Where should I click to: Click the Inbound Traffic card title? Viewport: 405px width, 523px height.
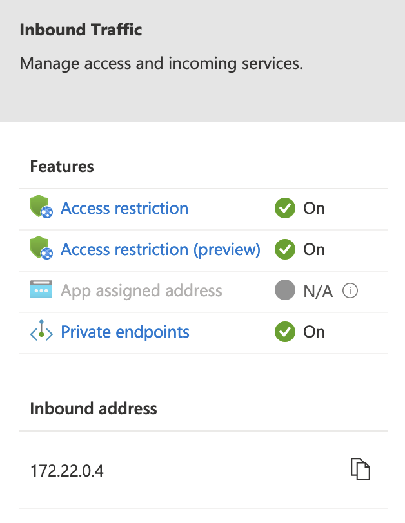81,30
